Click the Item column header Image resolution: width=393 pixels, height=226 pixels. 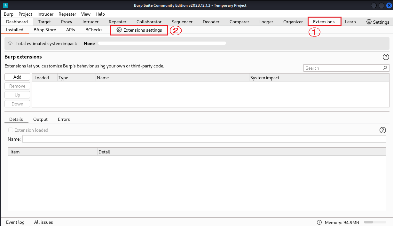[x=52, y=152]
